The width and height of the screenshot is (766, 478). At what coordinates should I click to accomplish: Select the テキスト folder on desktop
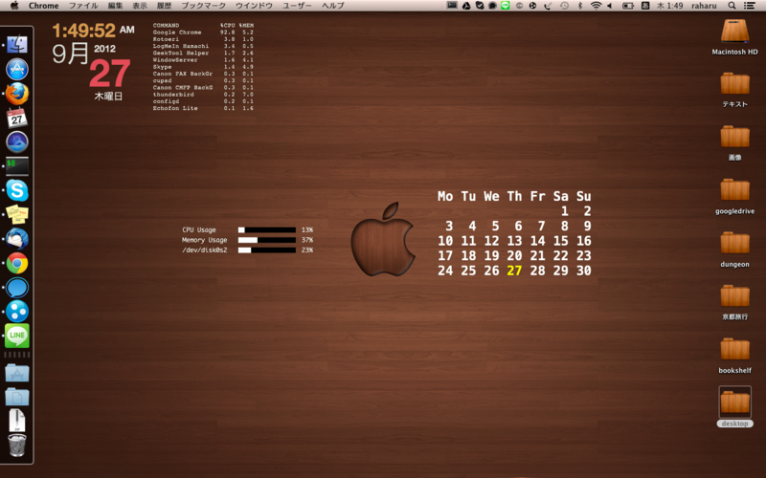pos(734,83)
